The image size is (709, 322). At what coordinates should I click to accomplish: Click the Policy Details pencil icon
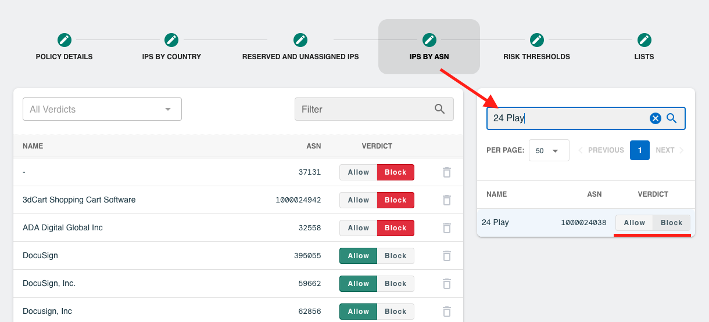tap(65, 40)
